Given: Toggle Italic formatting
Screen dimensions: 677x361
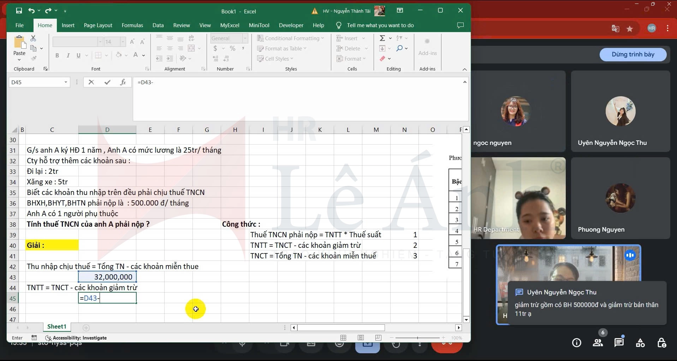Looking at the screenshot, I should [x=68, y=55].
